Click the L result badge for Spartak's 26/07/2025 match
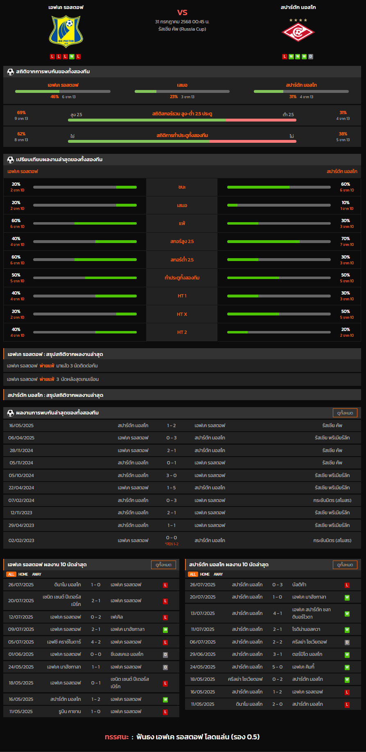Viewport: 366px width, 752px height. [347, 585]
